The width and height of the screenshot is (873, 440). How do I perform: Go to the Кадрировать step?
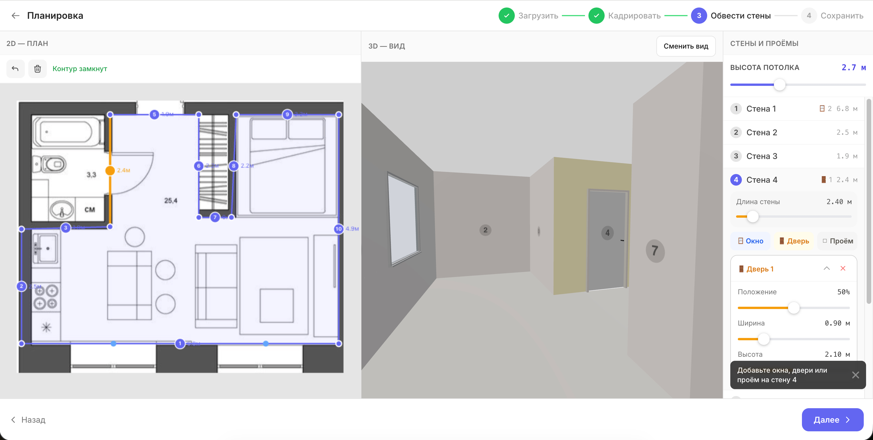625,16
